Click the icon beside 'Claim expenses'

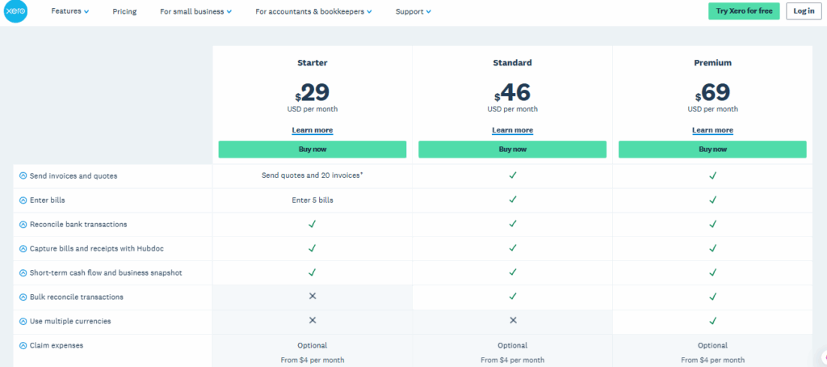[23, 345]
